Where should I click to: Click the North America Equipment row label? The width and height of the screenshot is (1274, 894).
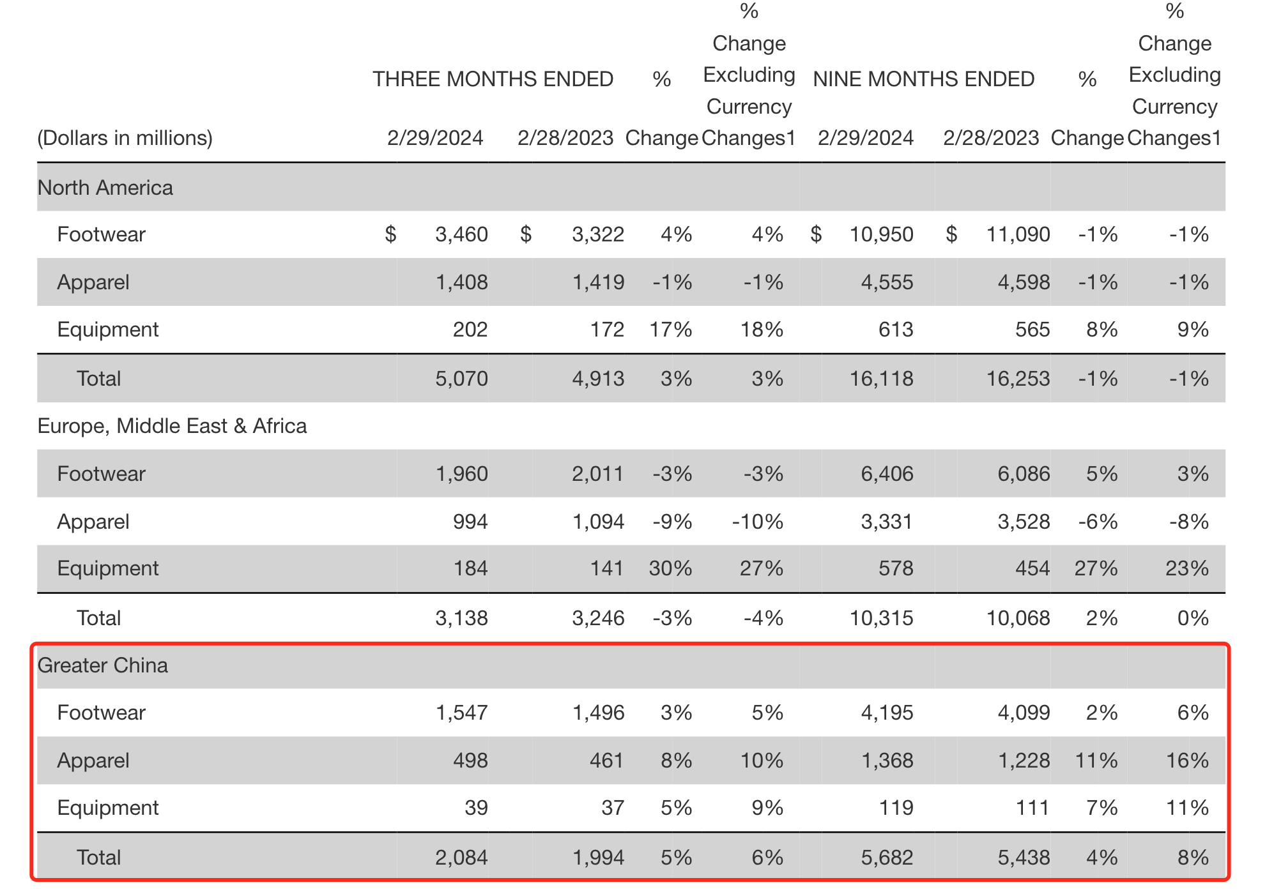click(x=108, y=330)
